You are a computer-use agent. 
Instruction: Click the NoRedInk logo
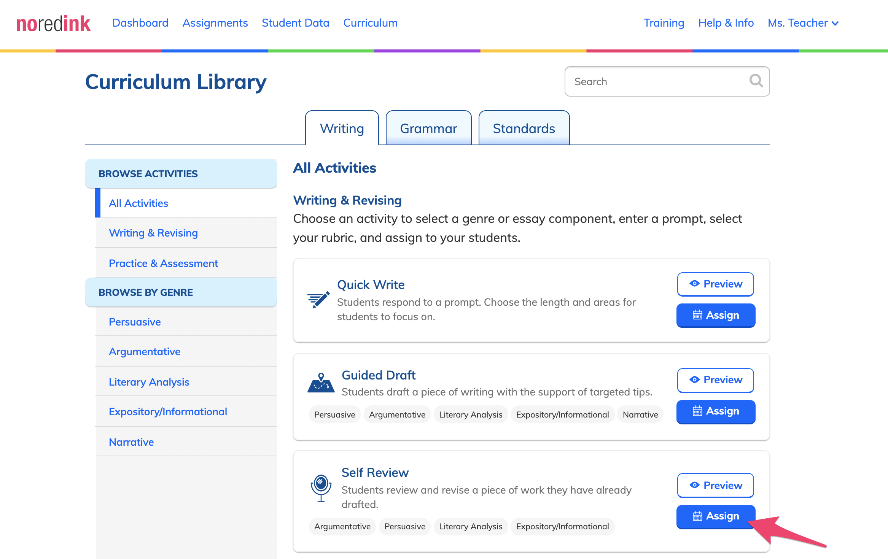[53, 24]
